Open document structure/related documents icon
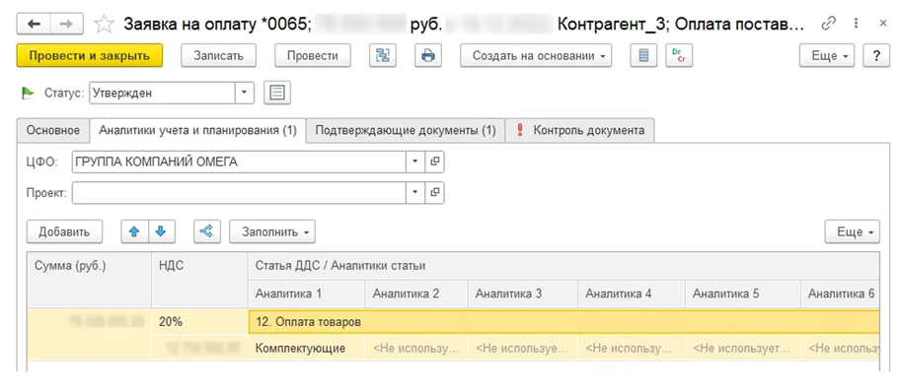Viewport: 902px width, 391px height. (x=383, y=56)
